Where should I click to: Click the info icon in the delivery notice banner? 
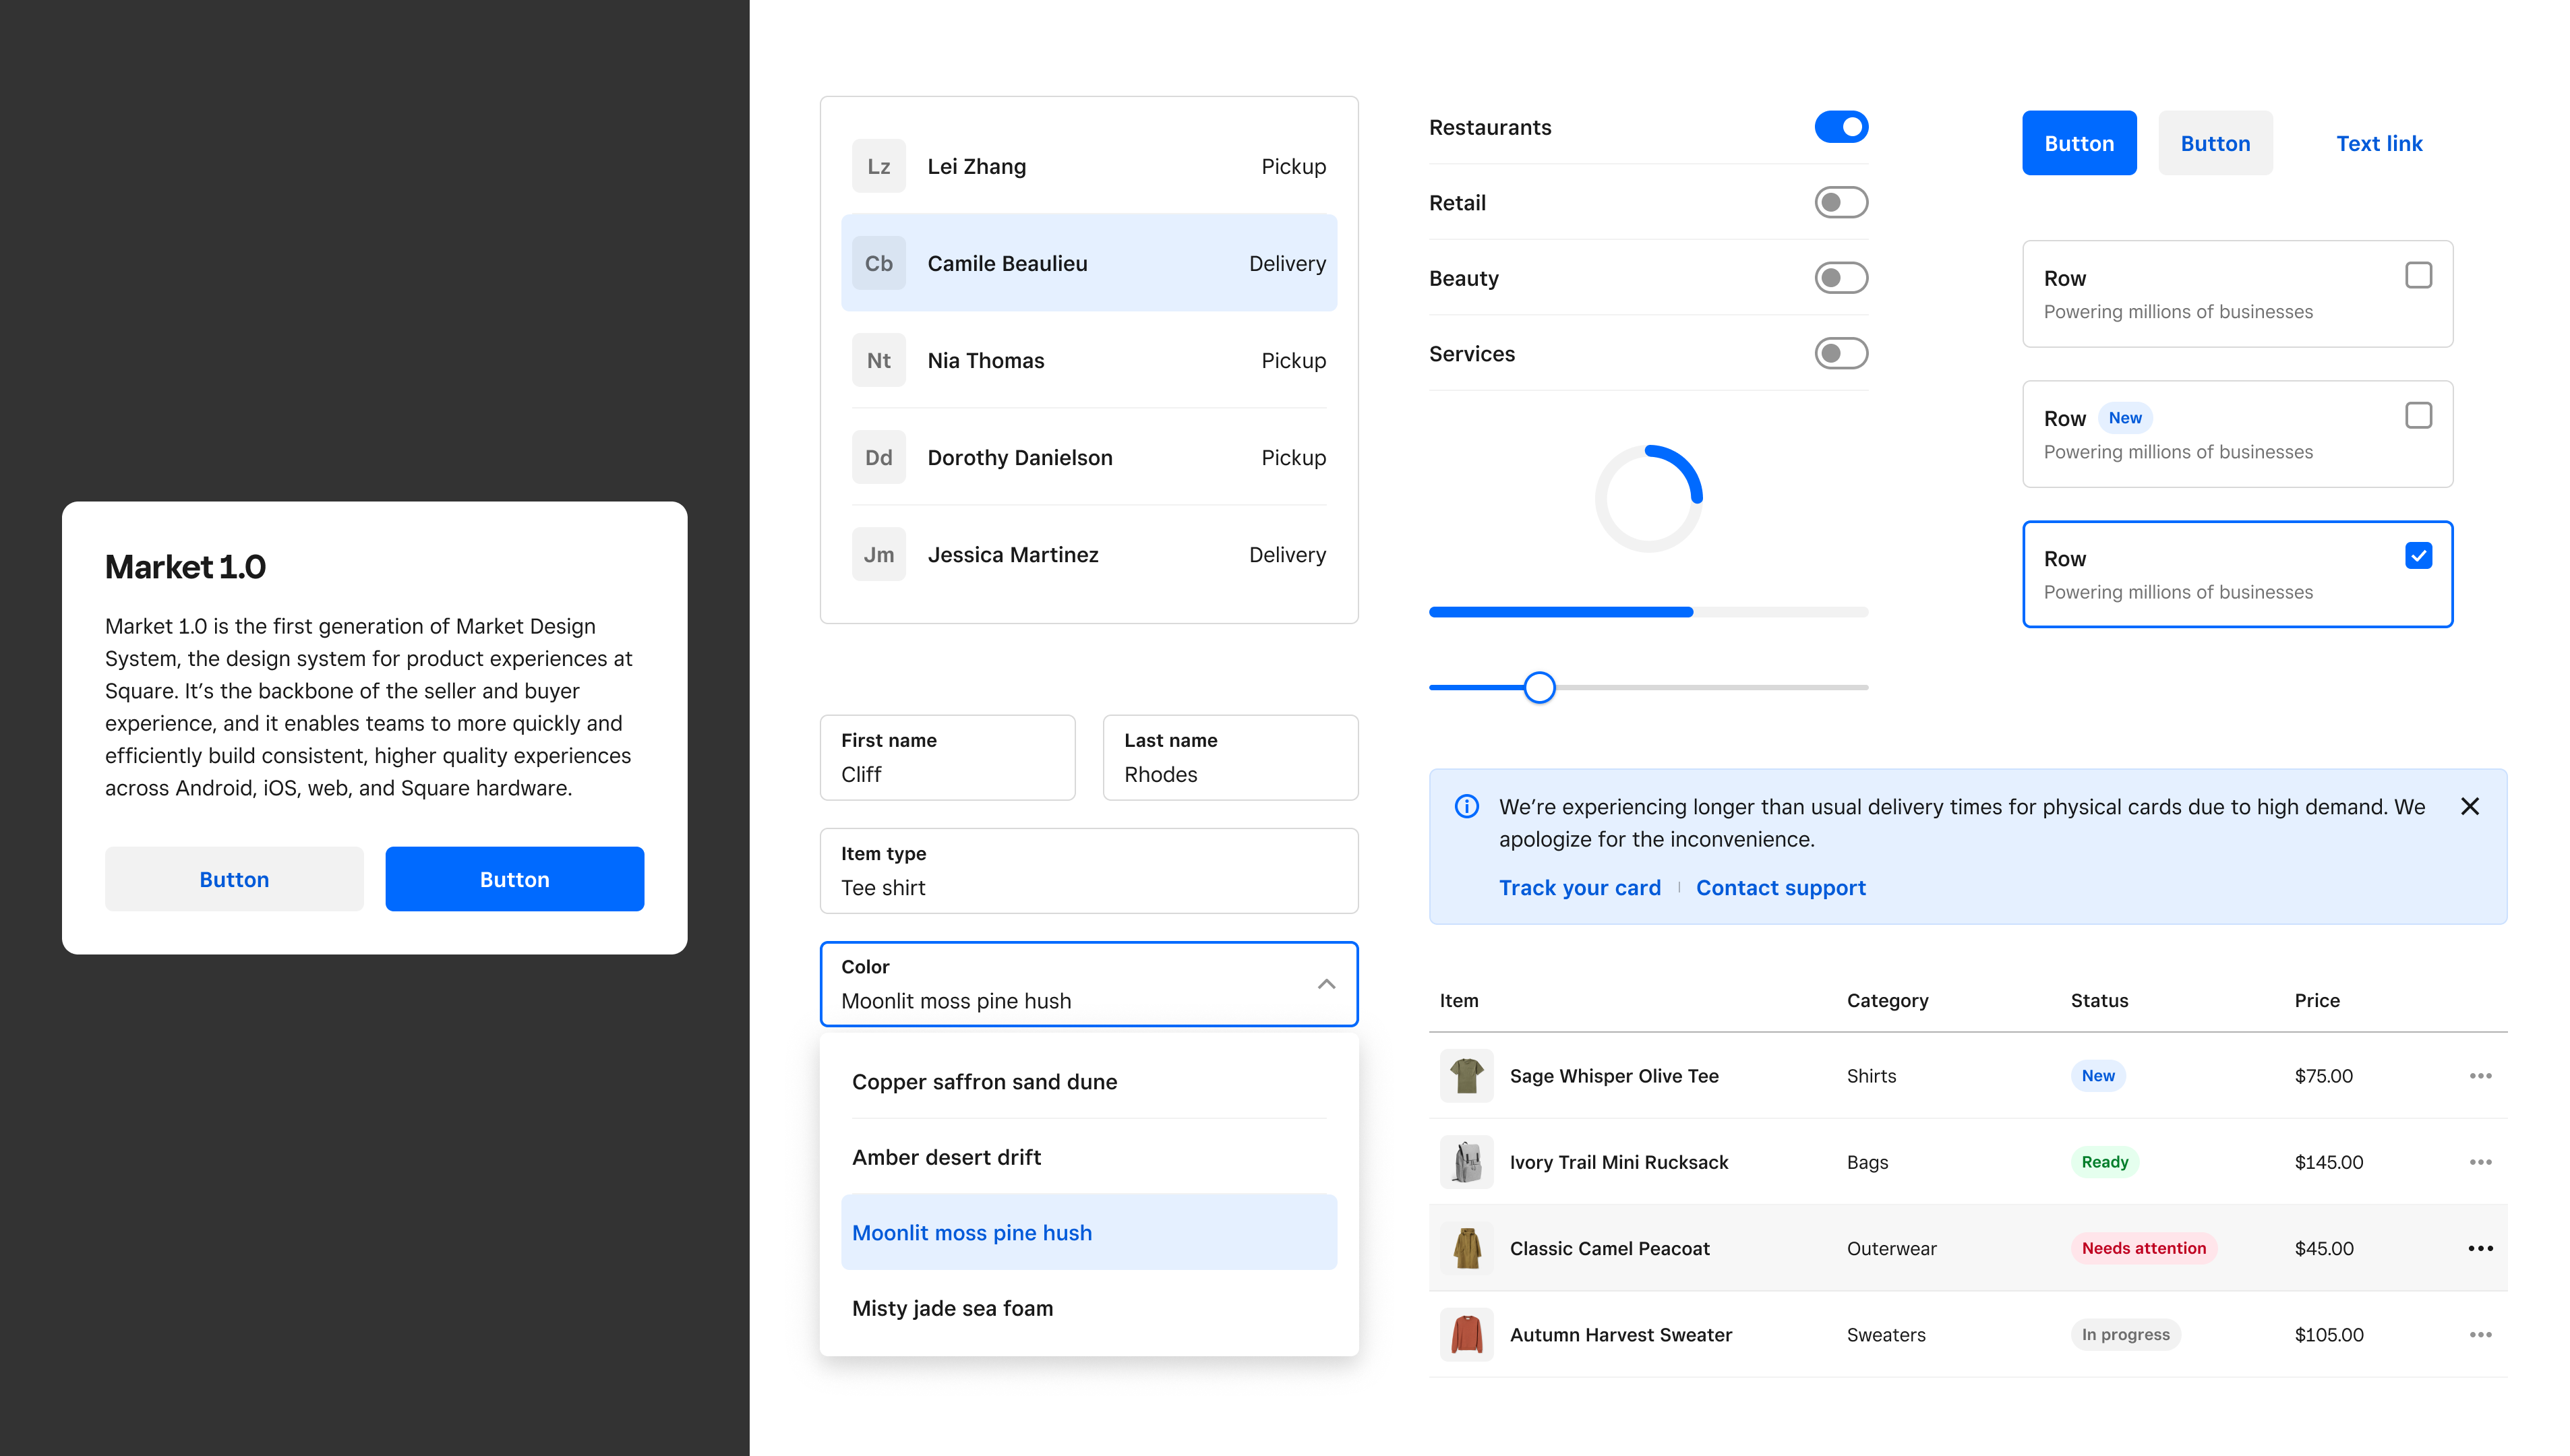pos(1466,806)
